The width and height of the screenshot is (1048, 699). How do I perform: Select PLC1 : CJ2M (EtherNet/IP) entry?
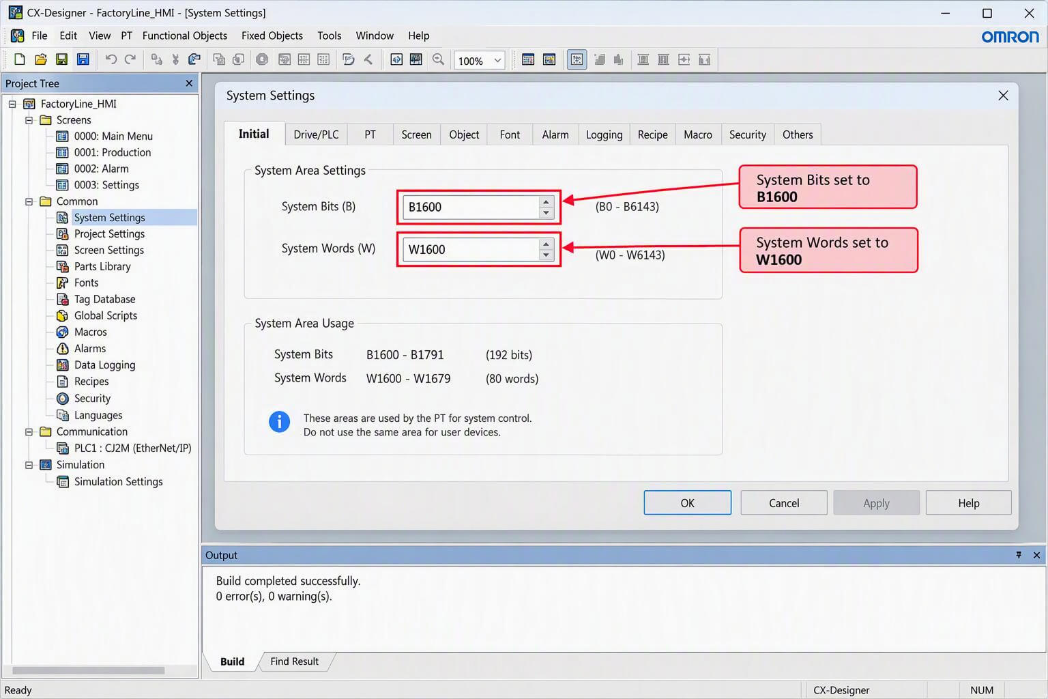coord(132,448)
